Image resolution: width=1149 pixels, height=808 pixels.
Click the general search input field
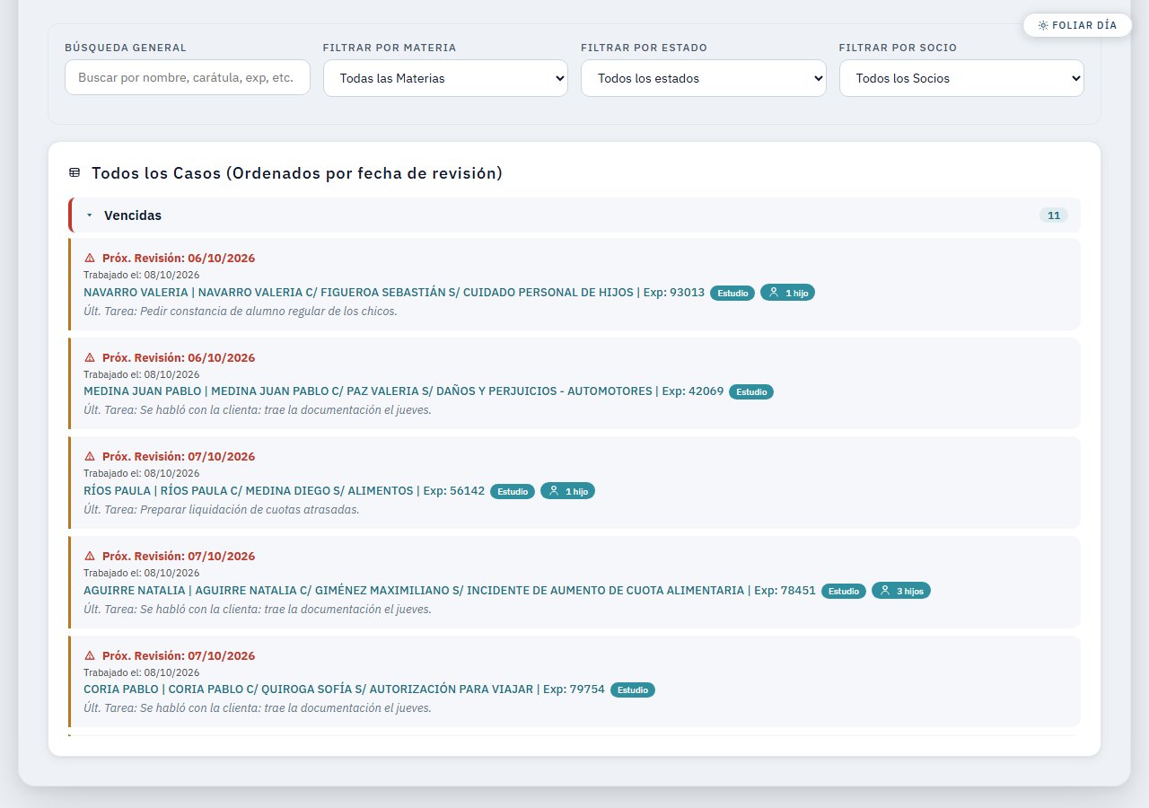[188, 78]
